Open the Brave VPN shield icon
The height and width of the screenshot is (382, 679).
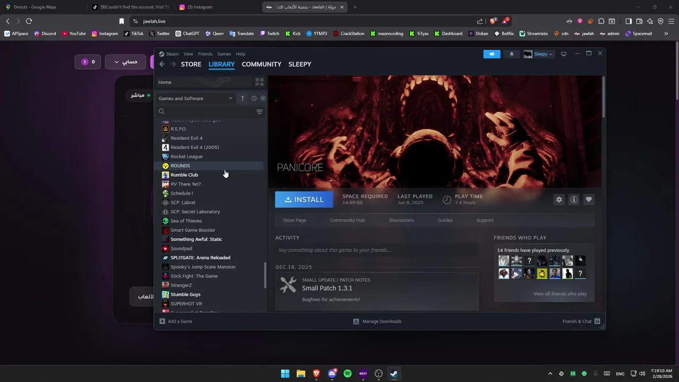coord(660,21)
